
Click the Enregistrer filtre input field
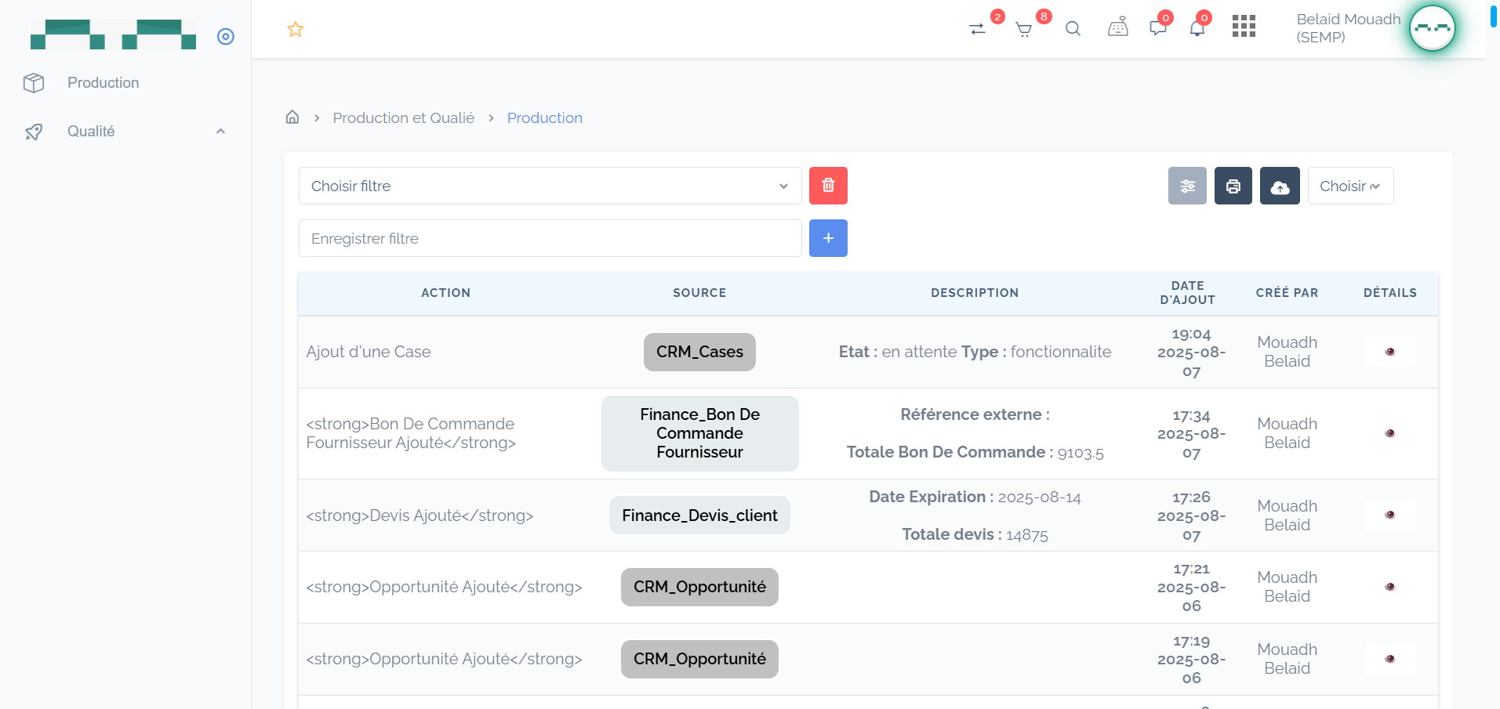[x=550, y=238]
